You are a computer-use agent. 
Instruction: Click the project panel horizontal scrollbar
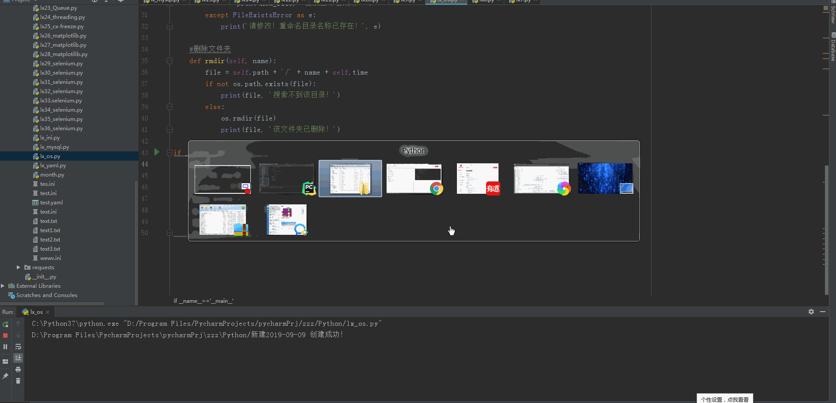click(x=52, y=304)
